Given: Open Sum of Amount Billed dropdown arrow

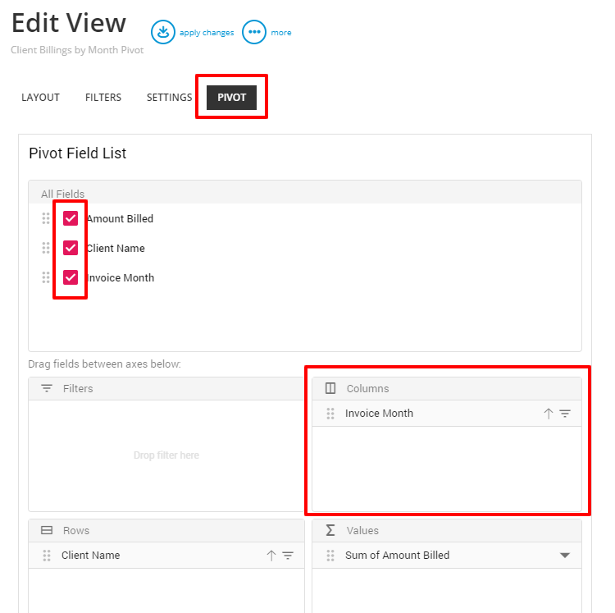Looking at the screenshot, I should click(565, 556).
